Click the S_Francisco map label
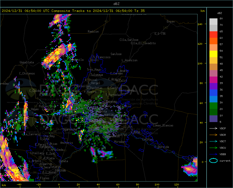This screenshot has width=233, height=188. tap(102, 57)
